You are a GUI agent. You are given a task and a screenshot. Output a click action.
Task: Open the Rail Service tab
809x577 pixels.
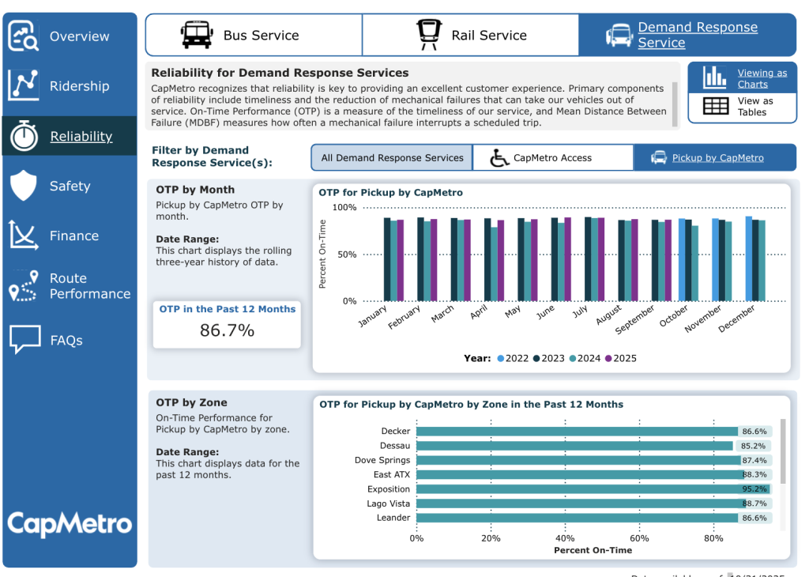tap(488, 36)
